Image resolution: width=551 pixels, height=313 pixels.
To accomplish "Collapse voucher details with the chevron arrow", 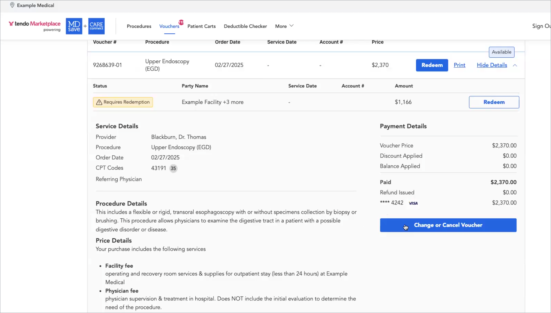I will click(x=515, y=65).
